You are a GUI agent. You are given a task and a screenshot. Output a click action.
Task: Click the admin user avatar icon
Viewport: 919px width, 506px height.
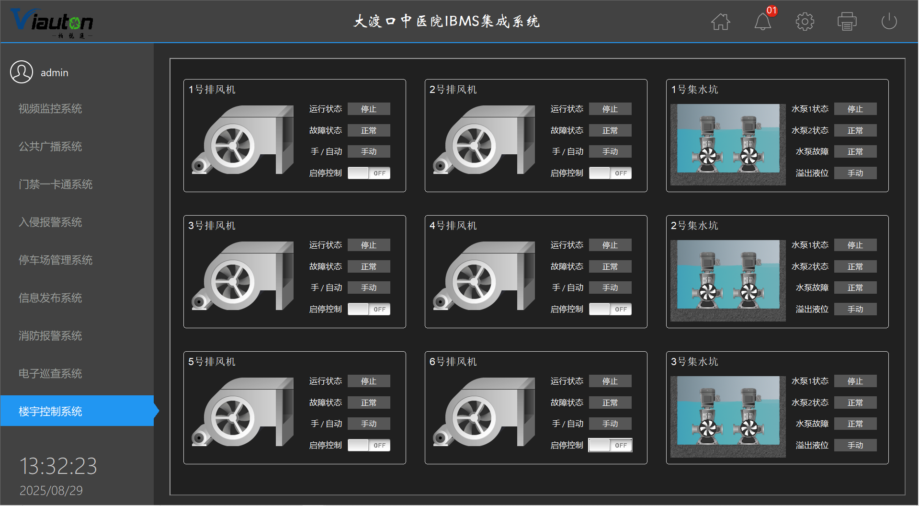(x=22, y=72)
